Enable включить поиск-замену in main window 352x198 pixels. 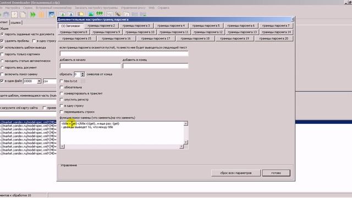pos(2,74)
